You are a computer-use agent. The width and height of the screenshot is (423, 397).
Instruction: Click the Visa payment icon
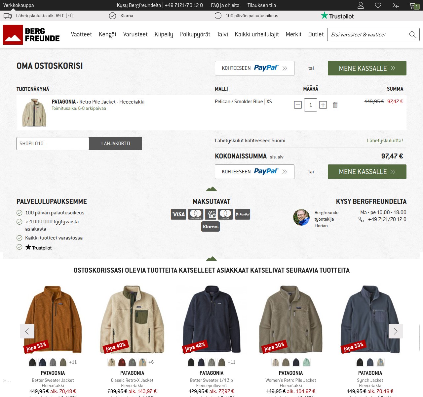178,214
